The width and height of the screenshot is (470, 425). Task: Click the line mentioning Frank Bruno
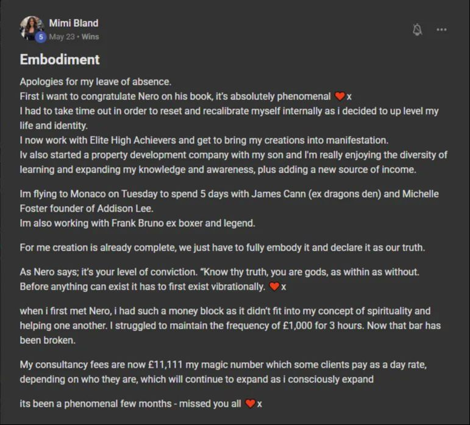(x=138, y=223)
